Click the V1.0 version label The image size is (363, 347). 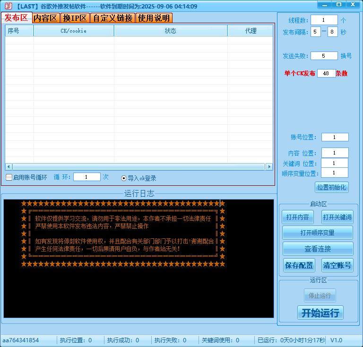336,340
